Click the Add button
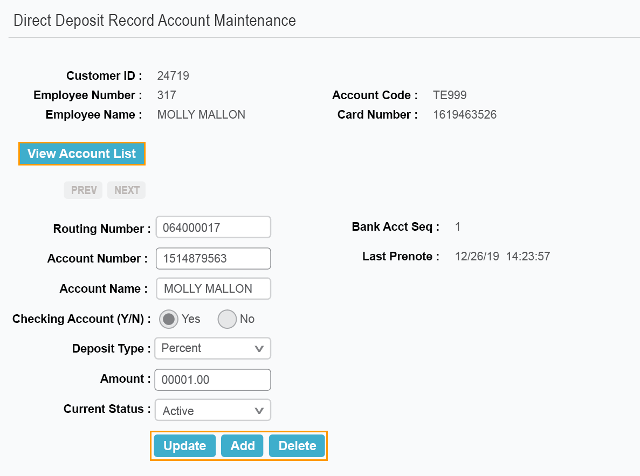The width and height of the screenshot is (640, 476). coord(242,446)
